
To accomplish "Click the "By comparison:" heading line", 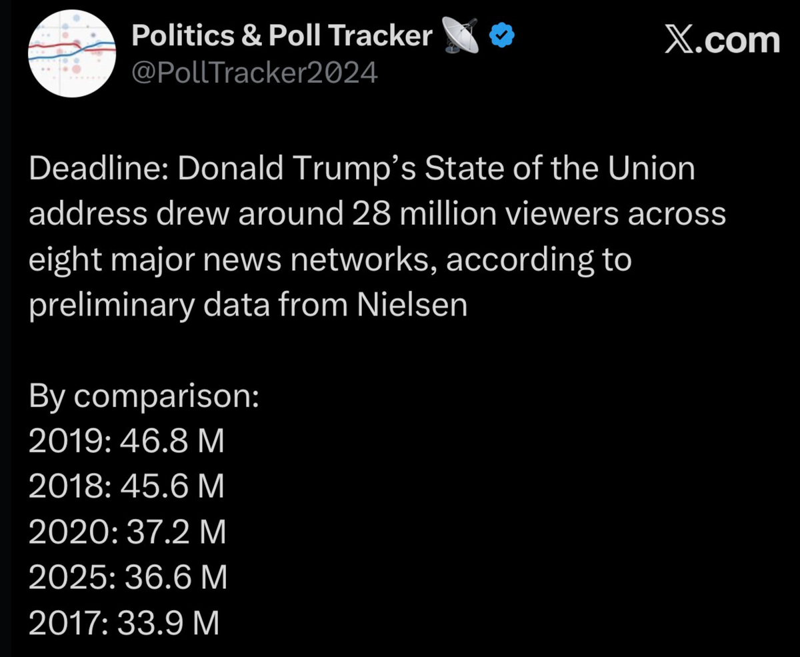I will tap(143, 397).
